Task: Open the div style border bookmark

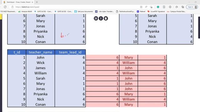Action: click(x=105, y=12)
